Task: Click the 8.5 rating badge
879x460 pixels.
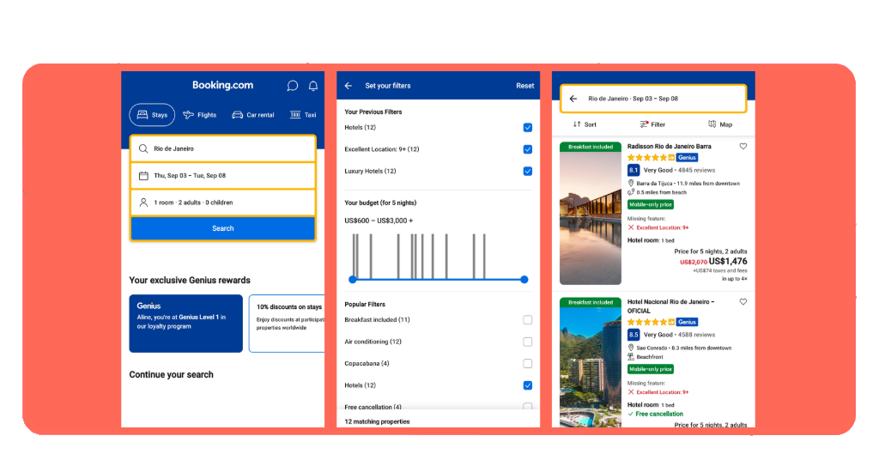Action: tap(633, 335)
